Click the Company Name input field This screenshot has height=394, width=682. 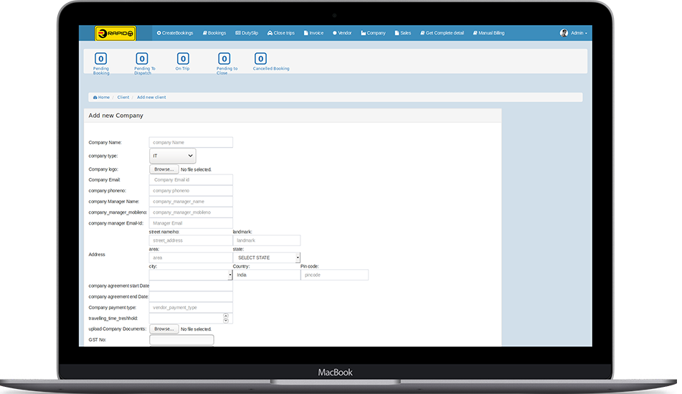click(x=191, y=142)
